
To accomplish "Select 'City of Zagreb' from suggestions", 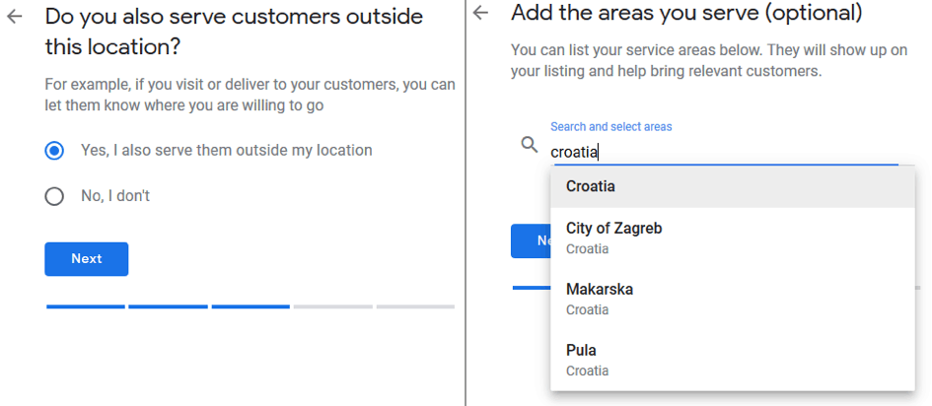I will 732,237.
